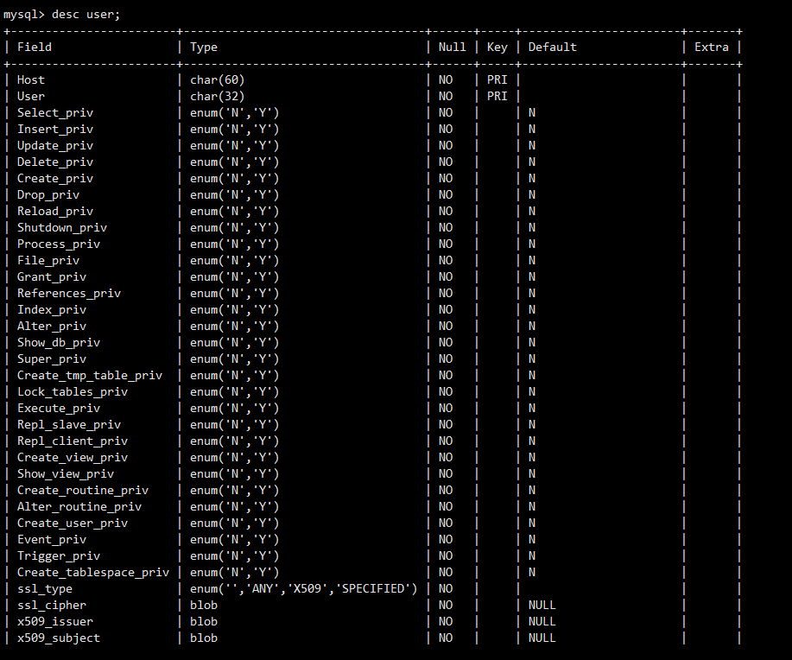Click the 'Super_priv' field name
Viewport: 792px width, 660px height.
[x=52, y=359]
